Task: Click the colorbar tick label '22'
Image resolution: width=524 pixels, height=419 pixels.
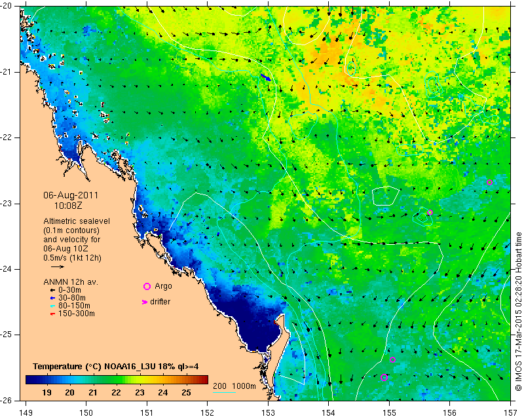Action: (117, 393)
